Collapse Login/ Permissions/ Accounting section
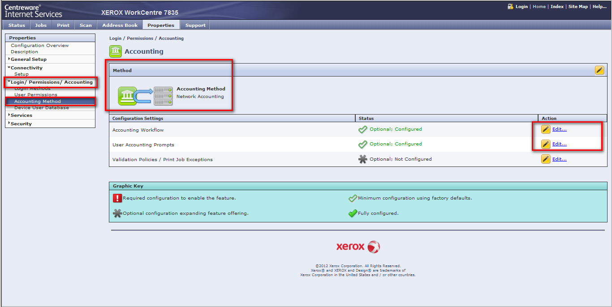 (51, 82)
